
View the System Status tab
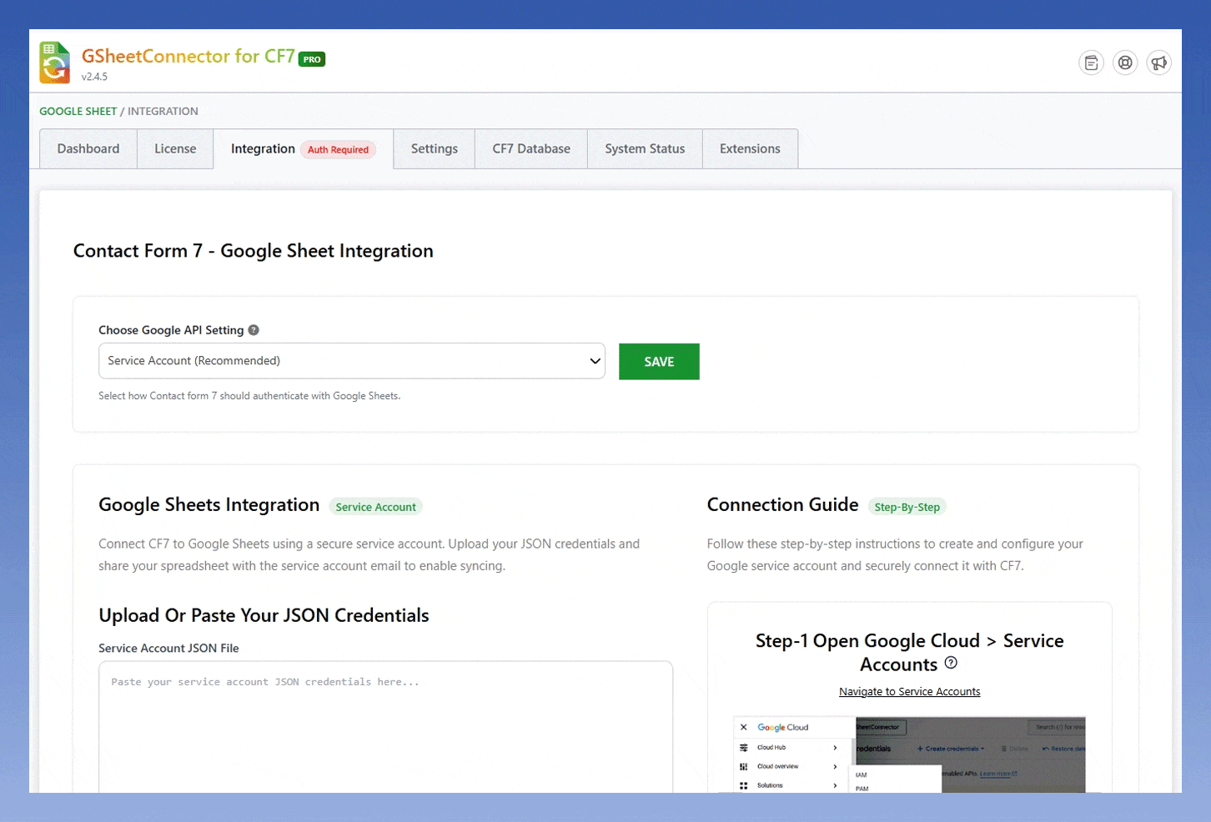(645, 149)
